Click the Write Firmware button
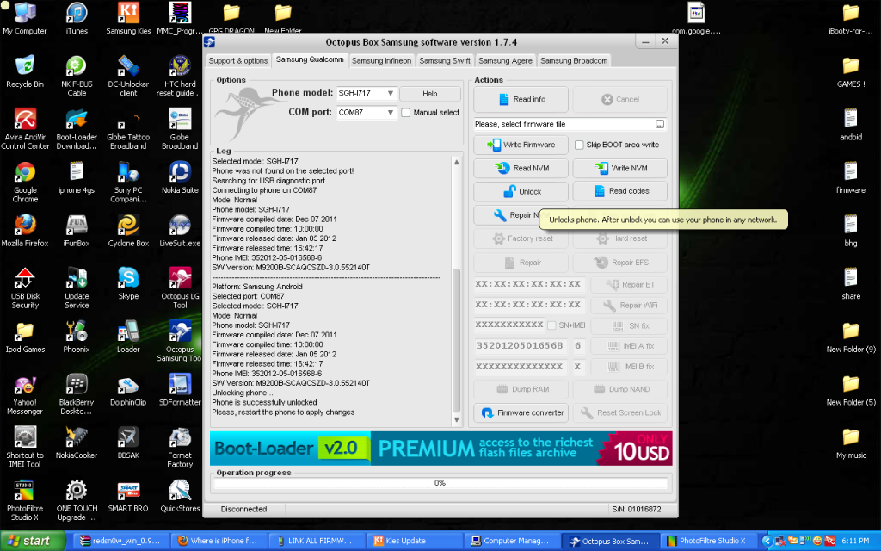This screenshot has width=881, height=551. click(x=521, y=145)
